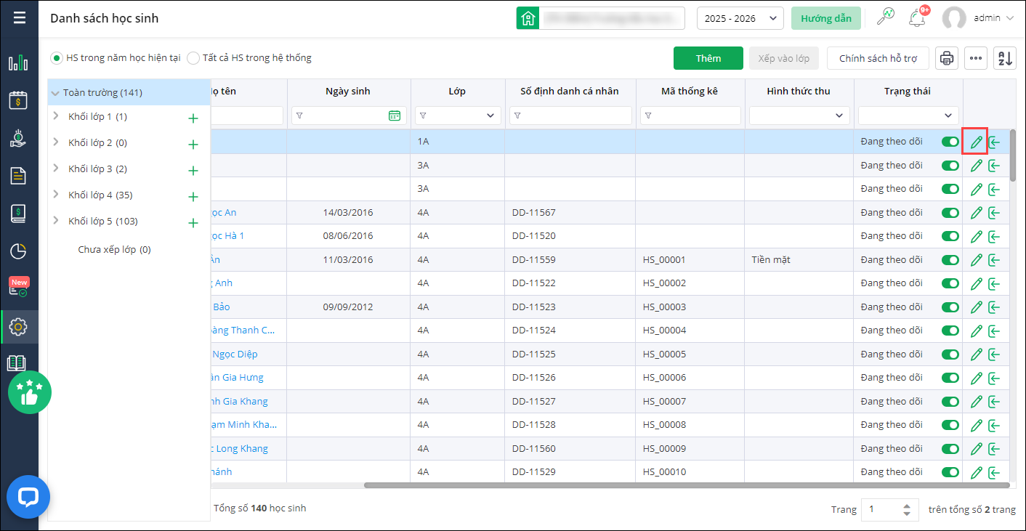Screen dimensions: 1026x531
Task: Click the plus icon next to Khối lớp 1
Action: click(193, 118)
